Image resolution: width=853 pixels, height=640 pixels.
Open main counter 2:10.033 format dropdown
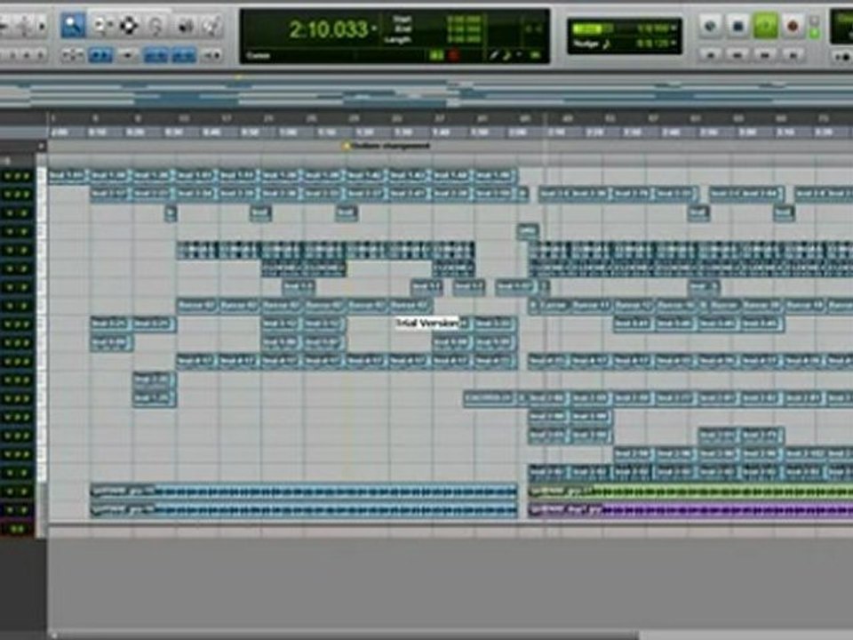point(375,28)
